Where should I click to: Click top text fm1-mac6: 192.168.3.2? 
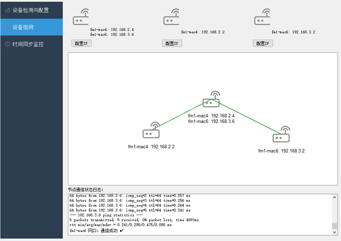pos(293,32)
